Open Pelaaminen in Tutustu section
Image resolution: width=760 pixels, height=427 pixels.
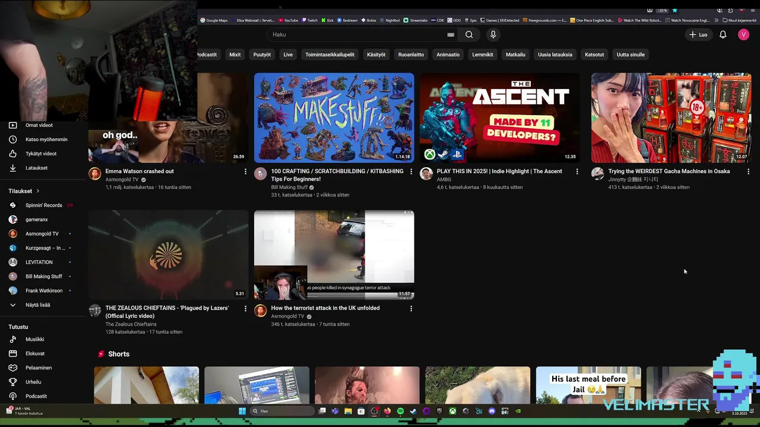(39, 368)
